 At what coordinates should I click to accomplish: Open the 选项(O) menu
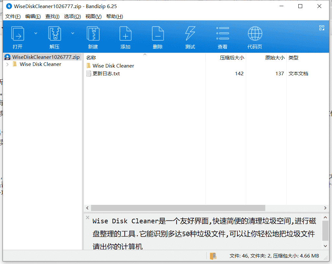click(x=73, y=16)
